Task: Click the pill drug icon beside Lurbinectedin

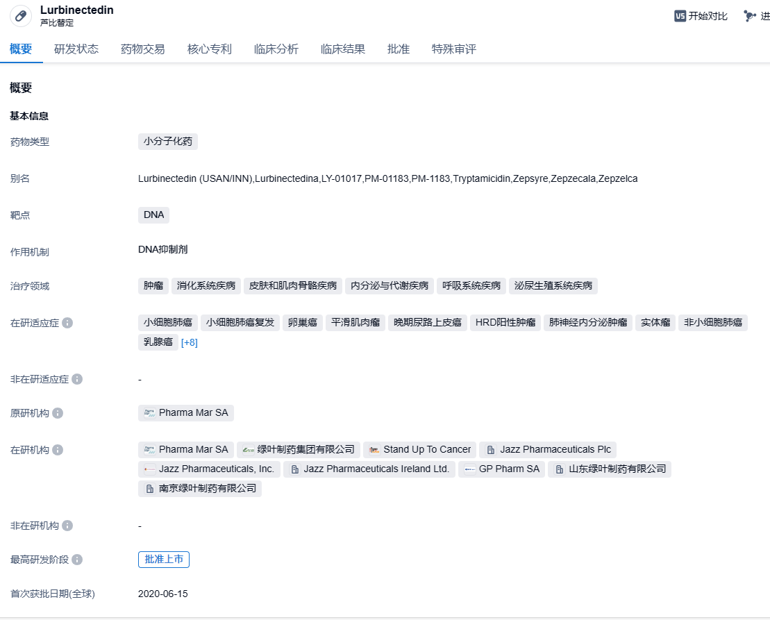Action: point(21,16)
